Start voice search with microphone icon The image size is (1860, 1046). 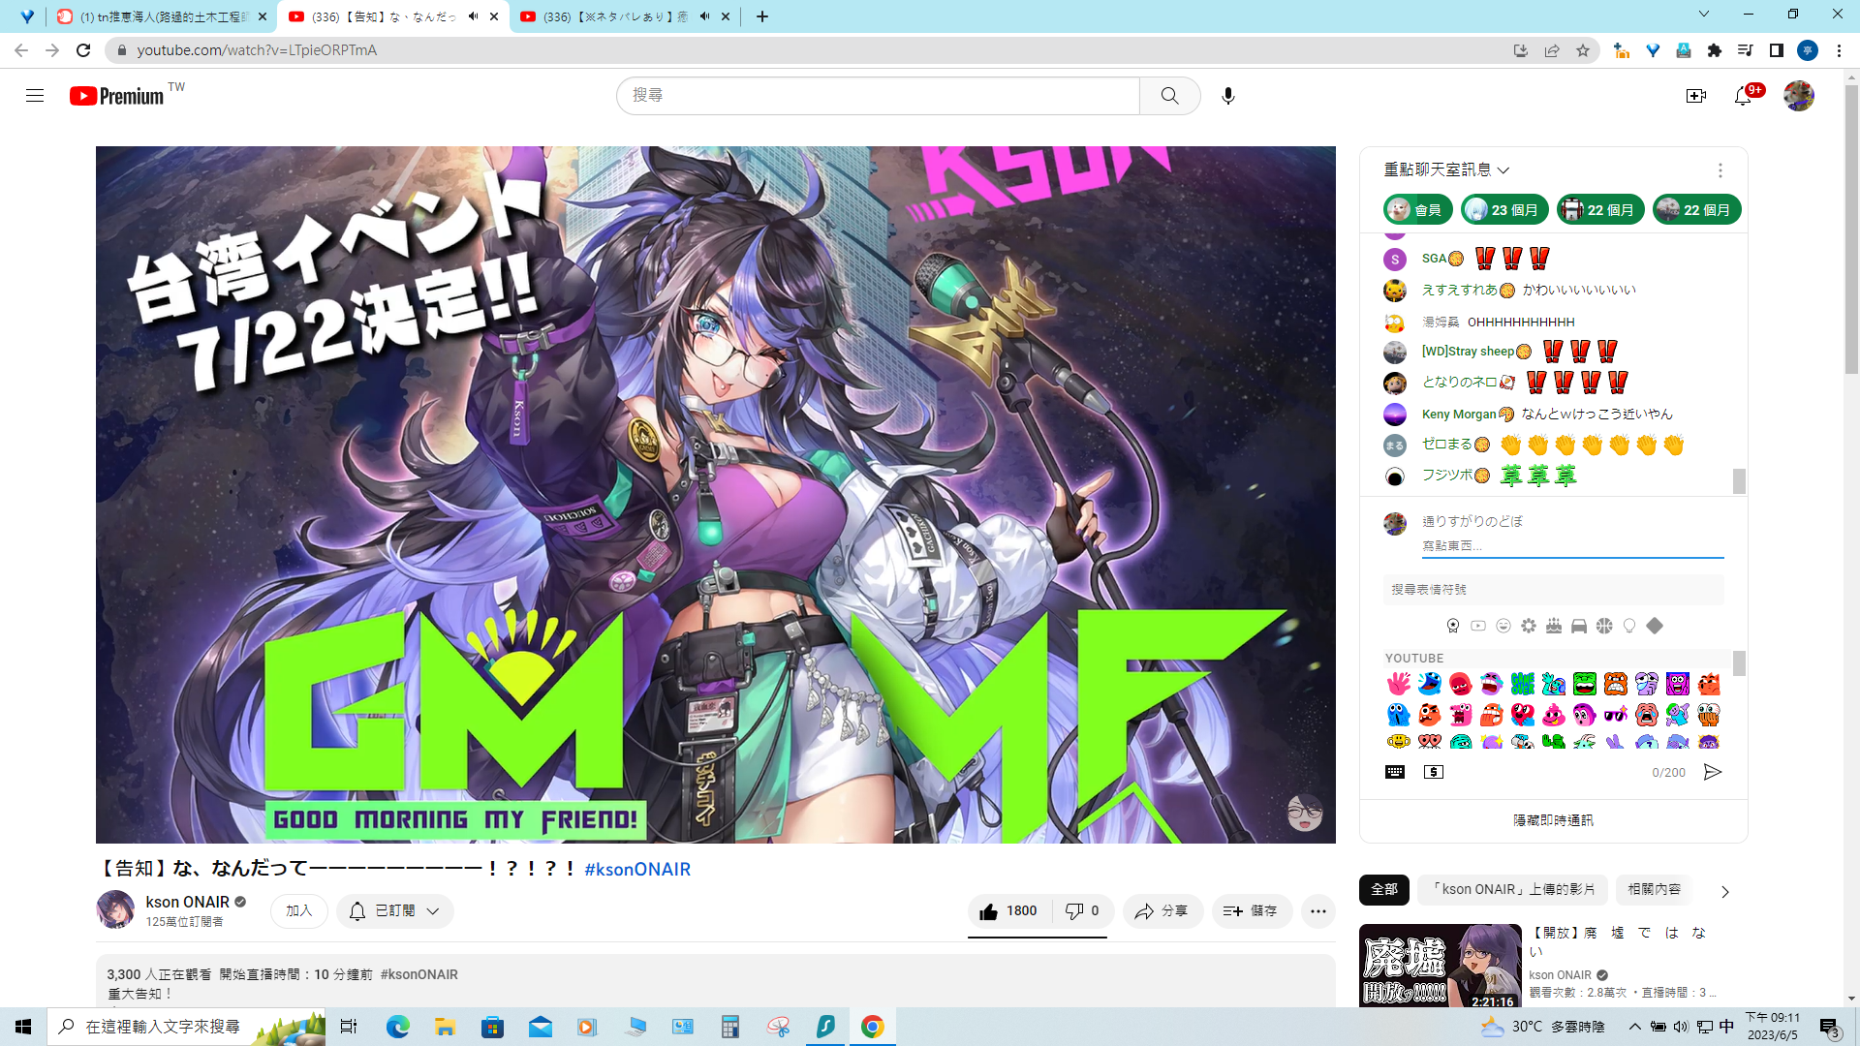click(1228, 96)
